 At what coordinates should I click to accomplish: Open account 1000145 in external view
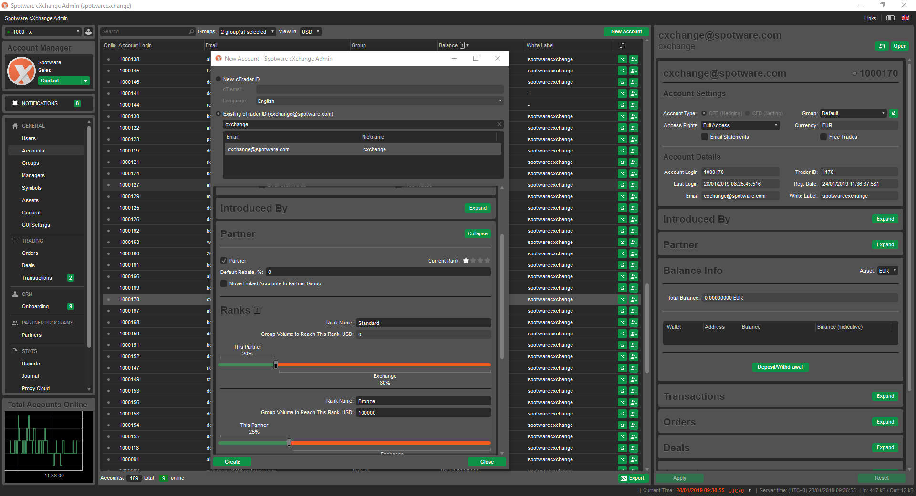tap(622, 71)
